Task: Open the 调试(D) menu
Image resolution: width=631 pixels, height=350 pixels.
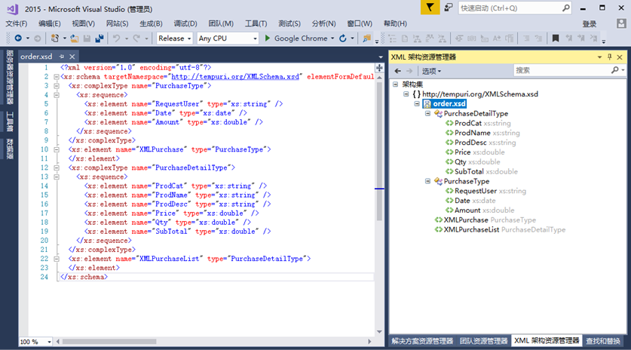Action: point(185,23)
